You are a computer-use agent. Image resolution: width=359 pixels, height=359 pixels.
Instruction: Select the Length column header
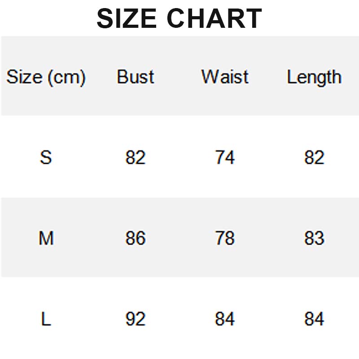[x=314, y=78]
